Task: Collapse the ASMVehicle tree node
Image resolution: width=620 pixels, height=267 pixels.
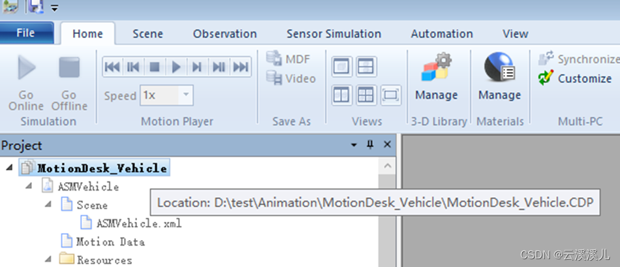Action: tap(29, 186)
